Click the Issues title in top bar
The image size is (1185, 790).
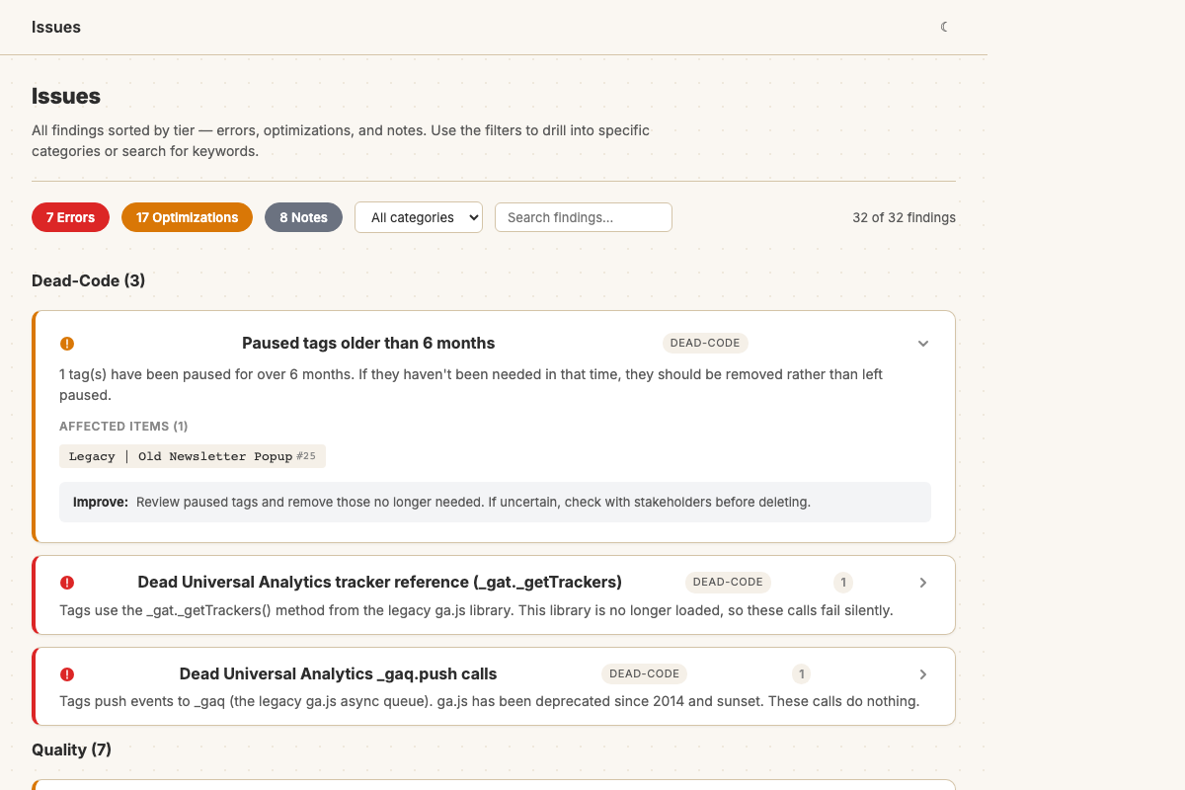(56, 27)
